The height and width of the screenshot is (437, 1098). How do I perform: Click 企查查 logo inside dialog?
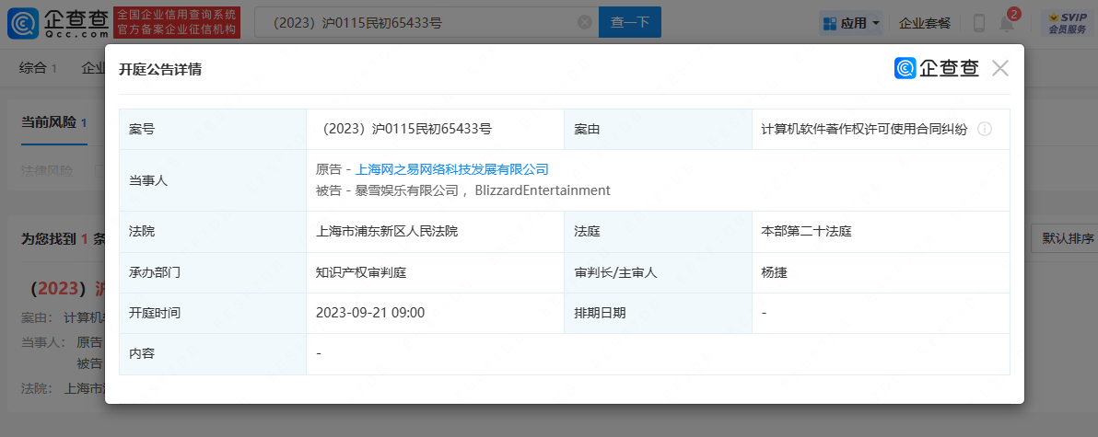tap(937, 68)
